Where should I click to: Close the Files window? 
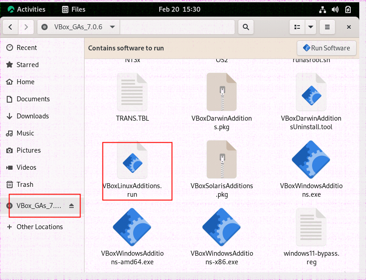(x=349, y=27)
